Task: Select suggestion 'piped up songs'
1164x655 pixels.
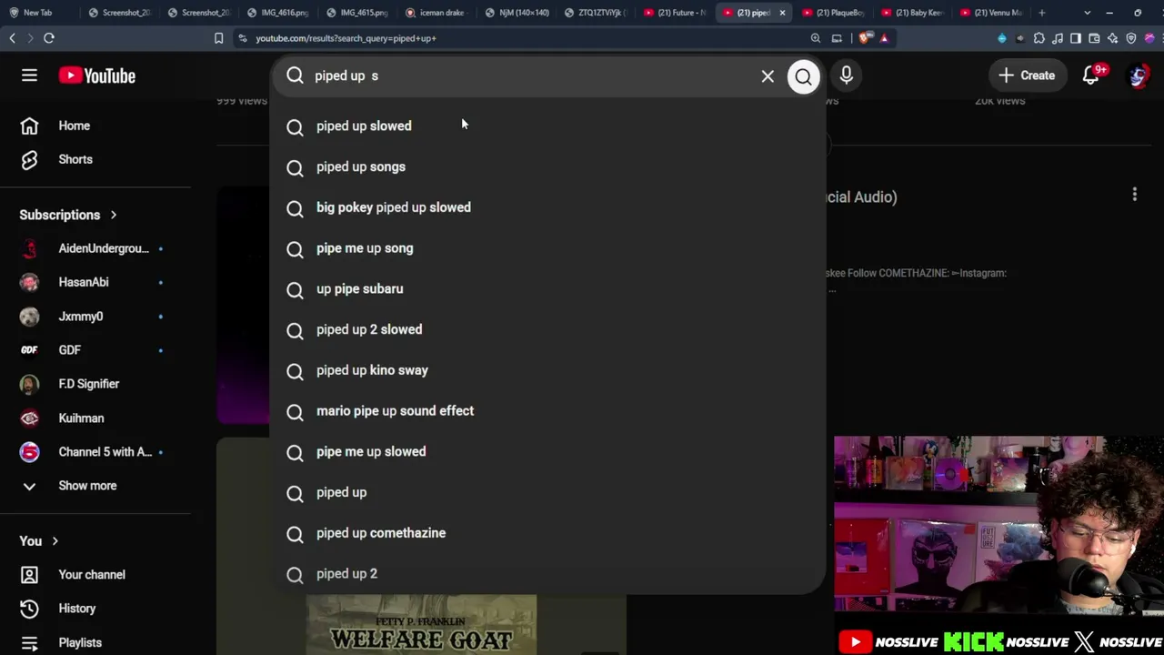Action: (548, 167)
